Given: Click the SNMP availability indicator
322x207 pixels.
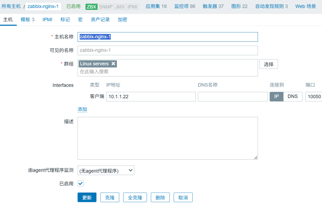Looking at the screenshot, I should tap(106, 7).
